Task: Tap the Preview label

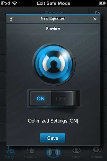Action: (53, 29)
